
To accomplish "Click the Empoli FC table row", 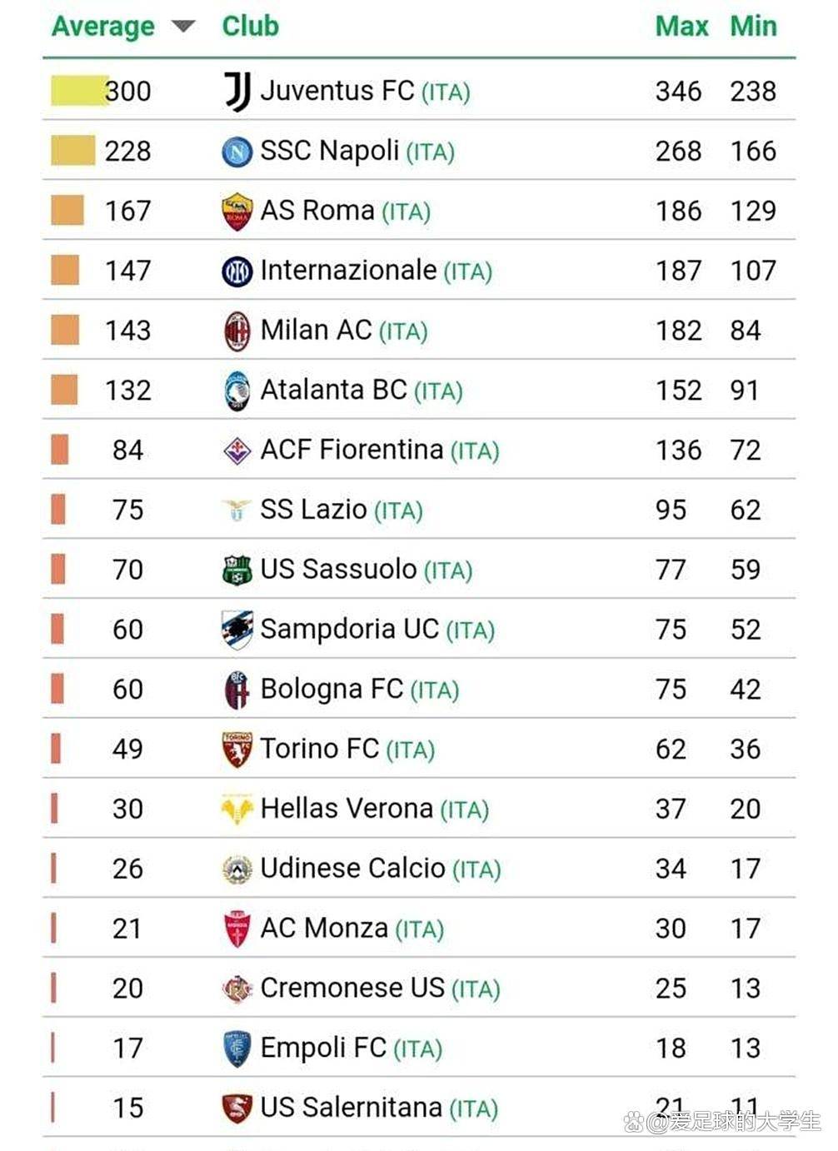I will pyautogui.click(x=417, y=1048).
